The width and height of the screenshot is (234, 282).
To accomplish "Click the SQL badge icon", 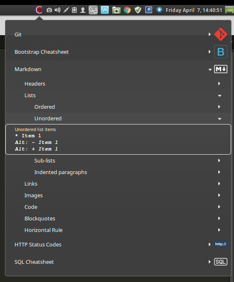I will (x=221, y=262).
